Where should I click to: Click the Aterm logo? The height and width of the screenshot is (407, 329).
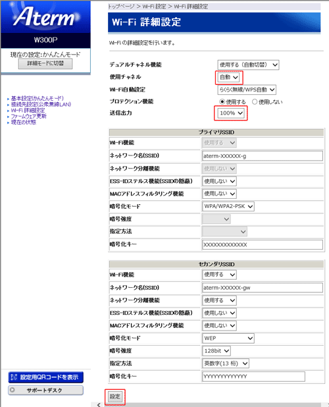pos(45,16)
